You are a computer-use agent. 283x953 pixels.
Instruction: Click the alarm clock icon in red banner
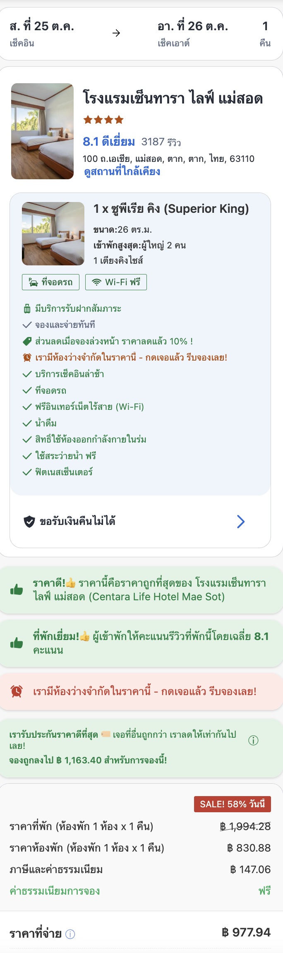point(17,691)
